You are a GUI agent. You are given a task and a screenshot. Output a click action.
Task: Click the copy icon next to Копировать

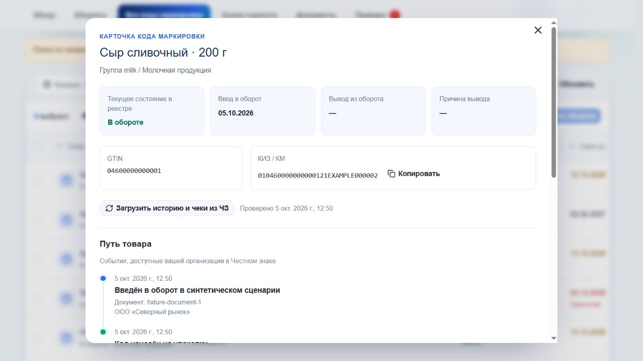click(392, 174)
